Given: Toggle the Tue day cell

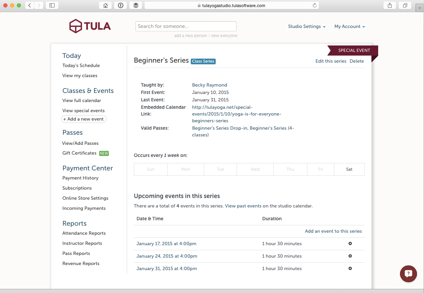Looking at the screenshot, I should (220, 169).
